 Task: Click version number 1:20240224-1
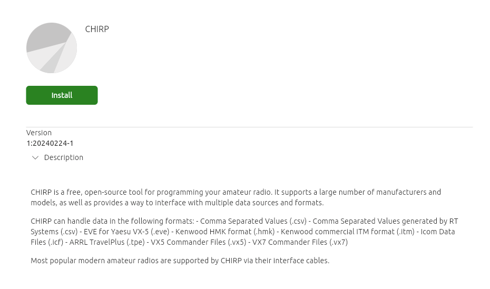50,143
